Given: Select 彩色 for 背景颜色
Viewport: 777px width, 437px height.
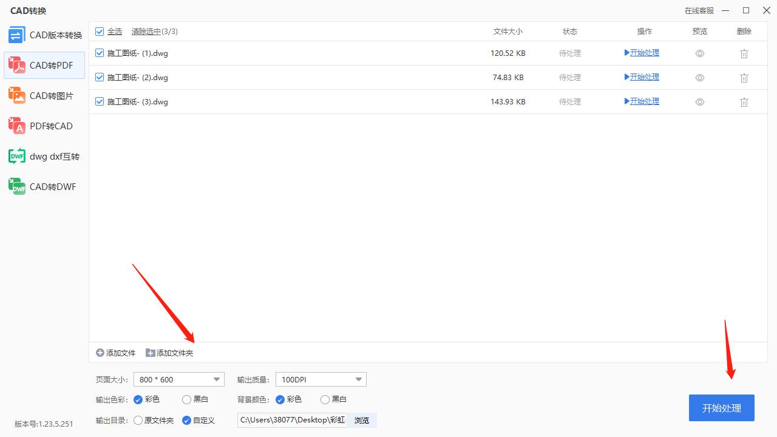Looking at the screenshot, I should (x=280, y=399).
